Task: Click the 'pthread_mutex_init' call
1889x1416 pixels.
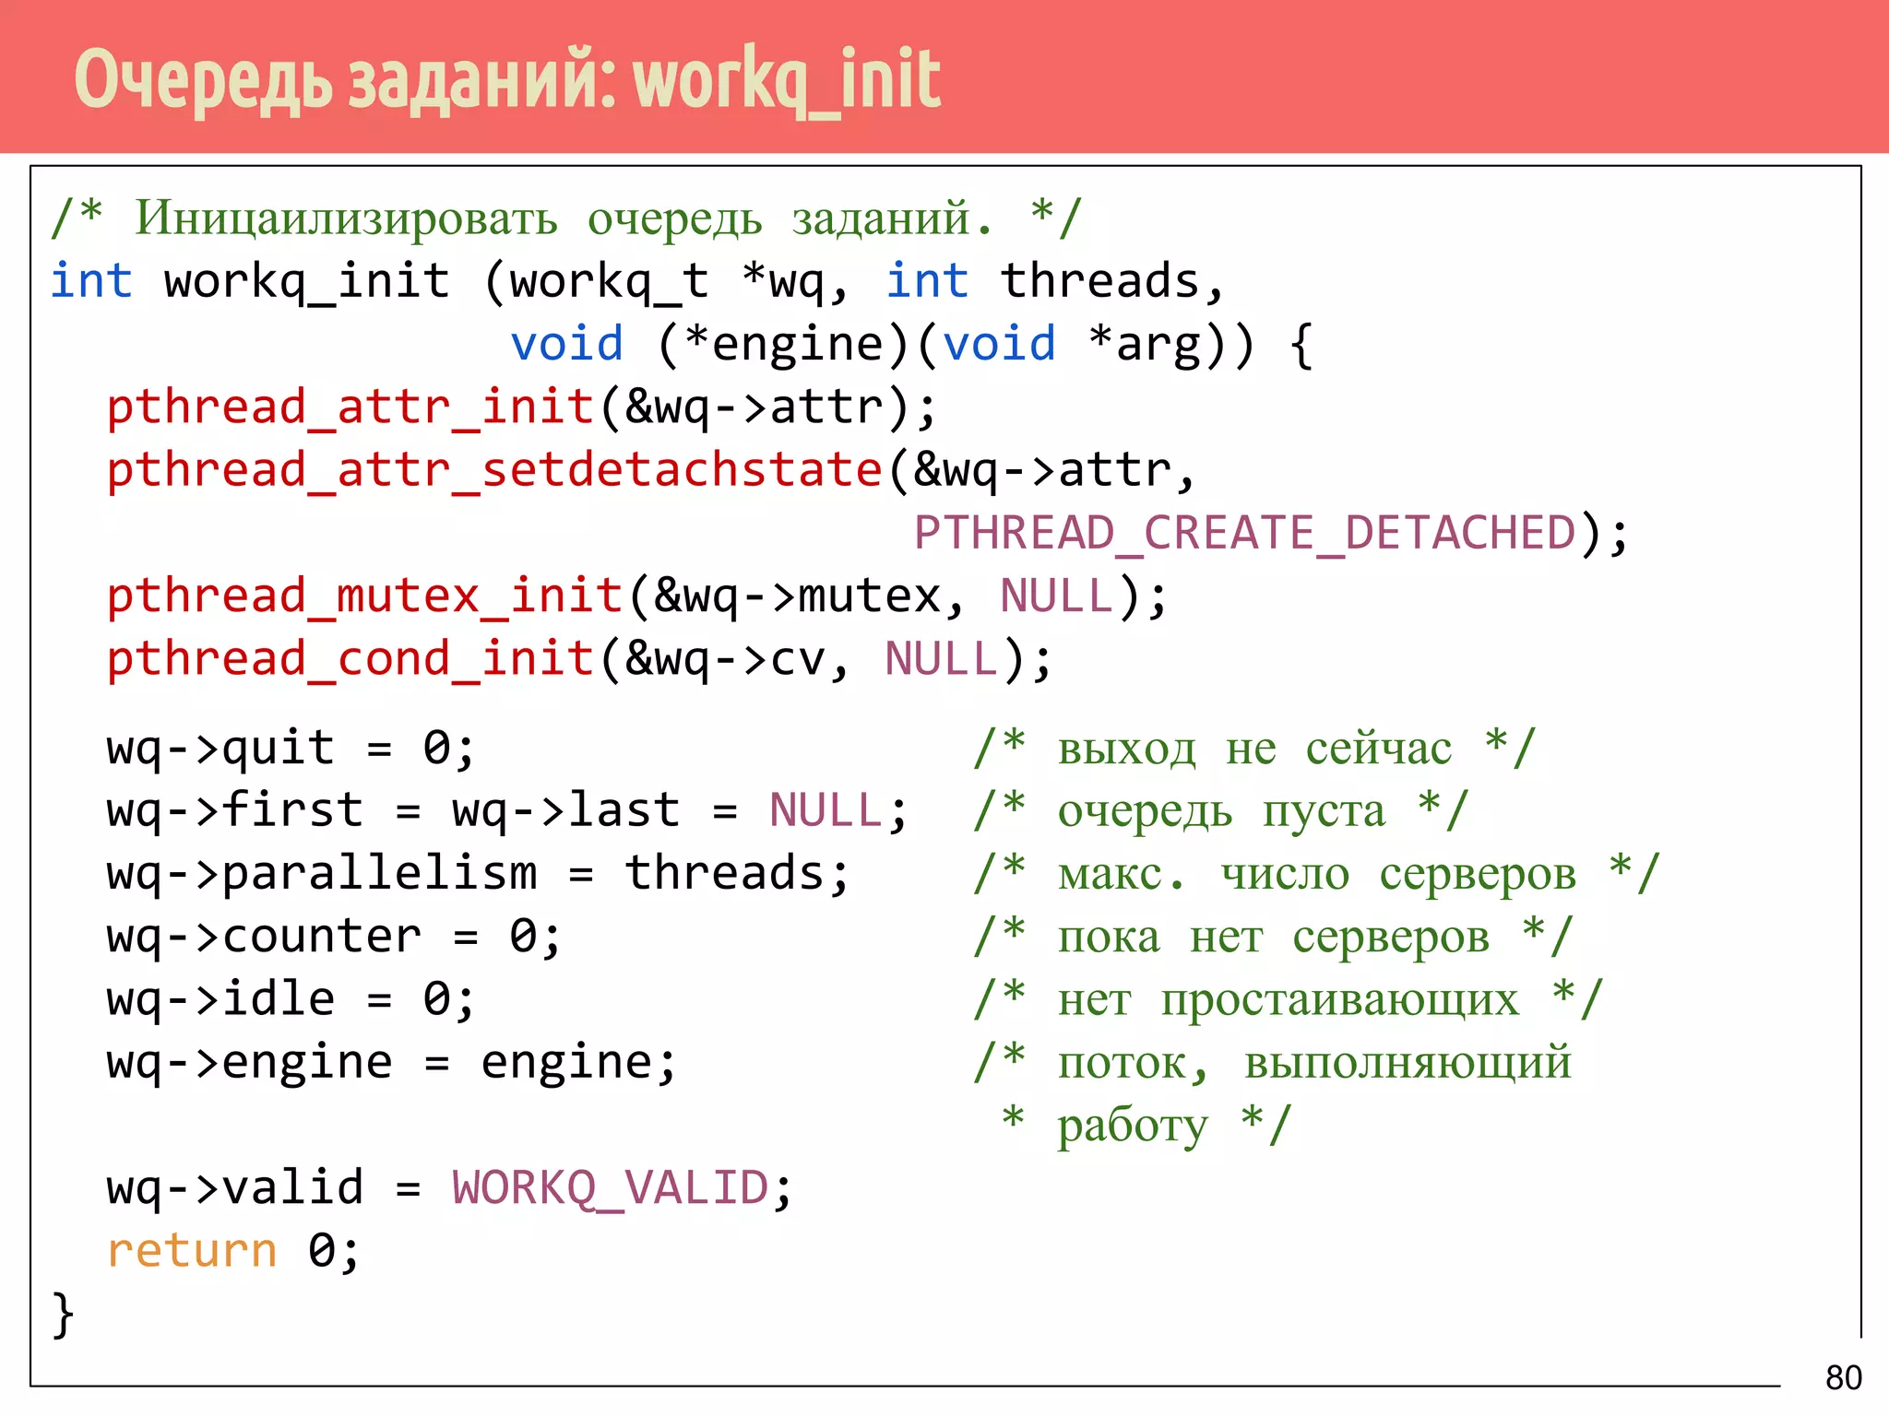Action: point(365,597)
